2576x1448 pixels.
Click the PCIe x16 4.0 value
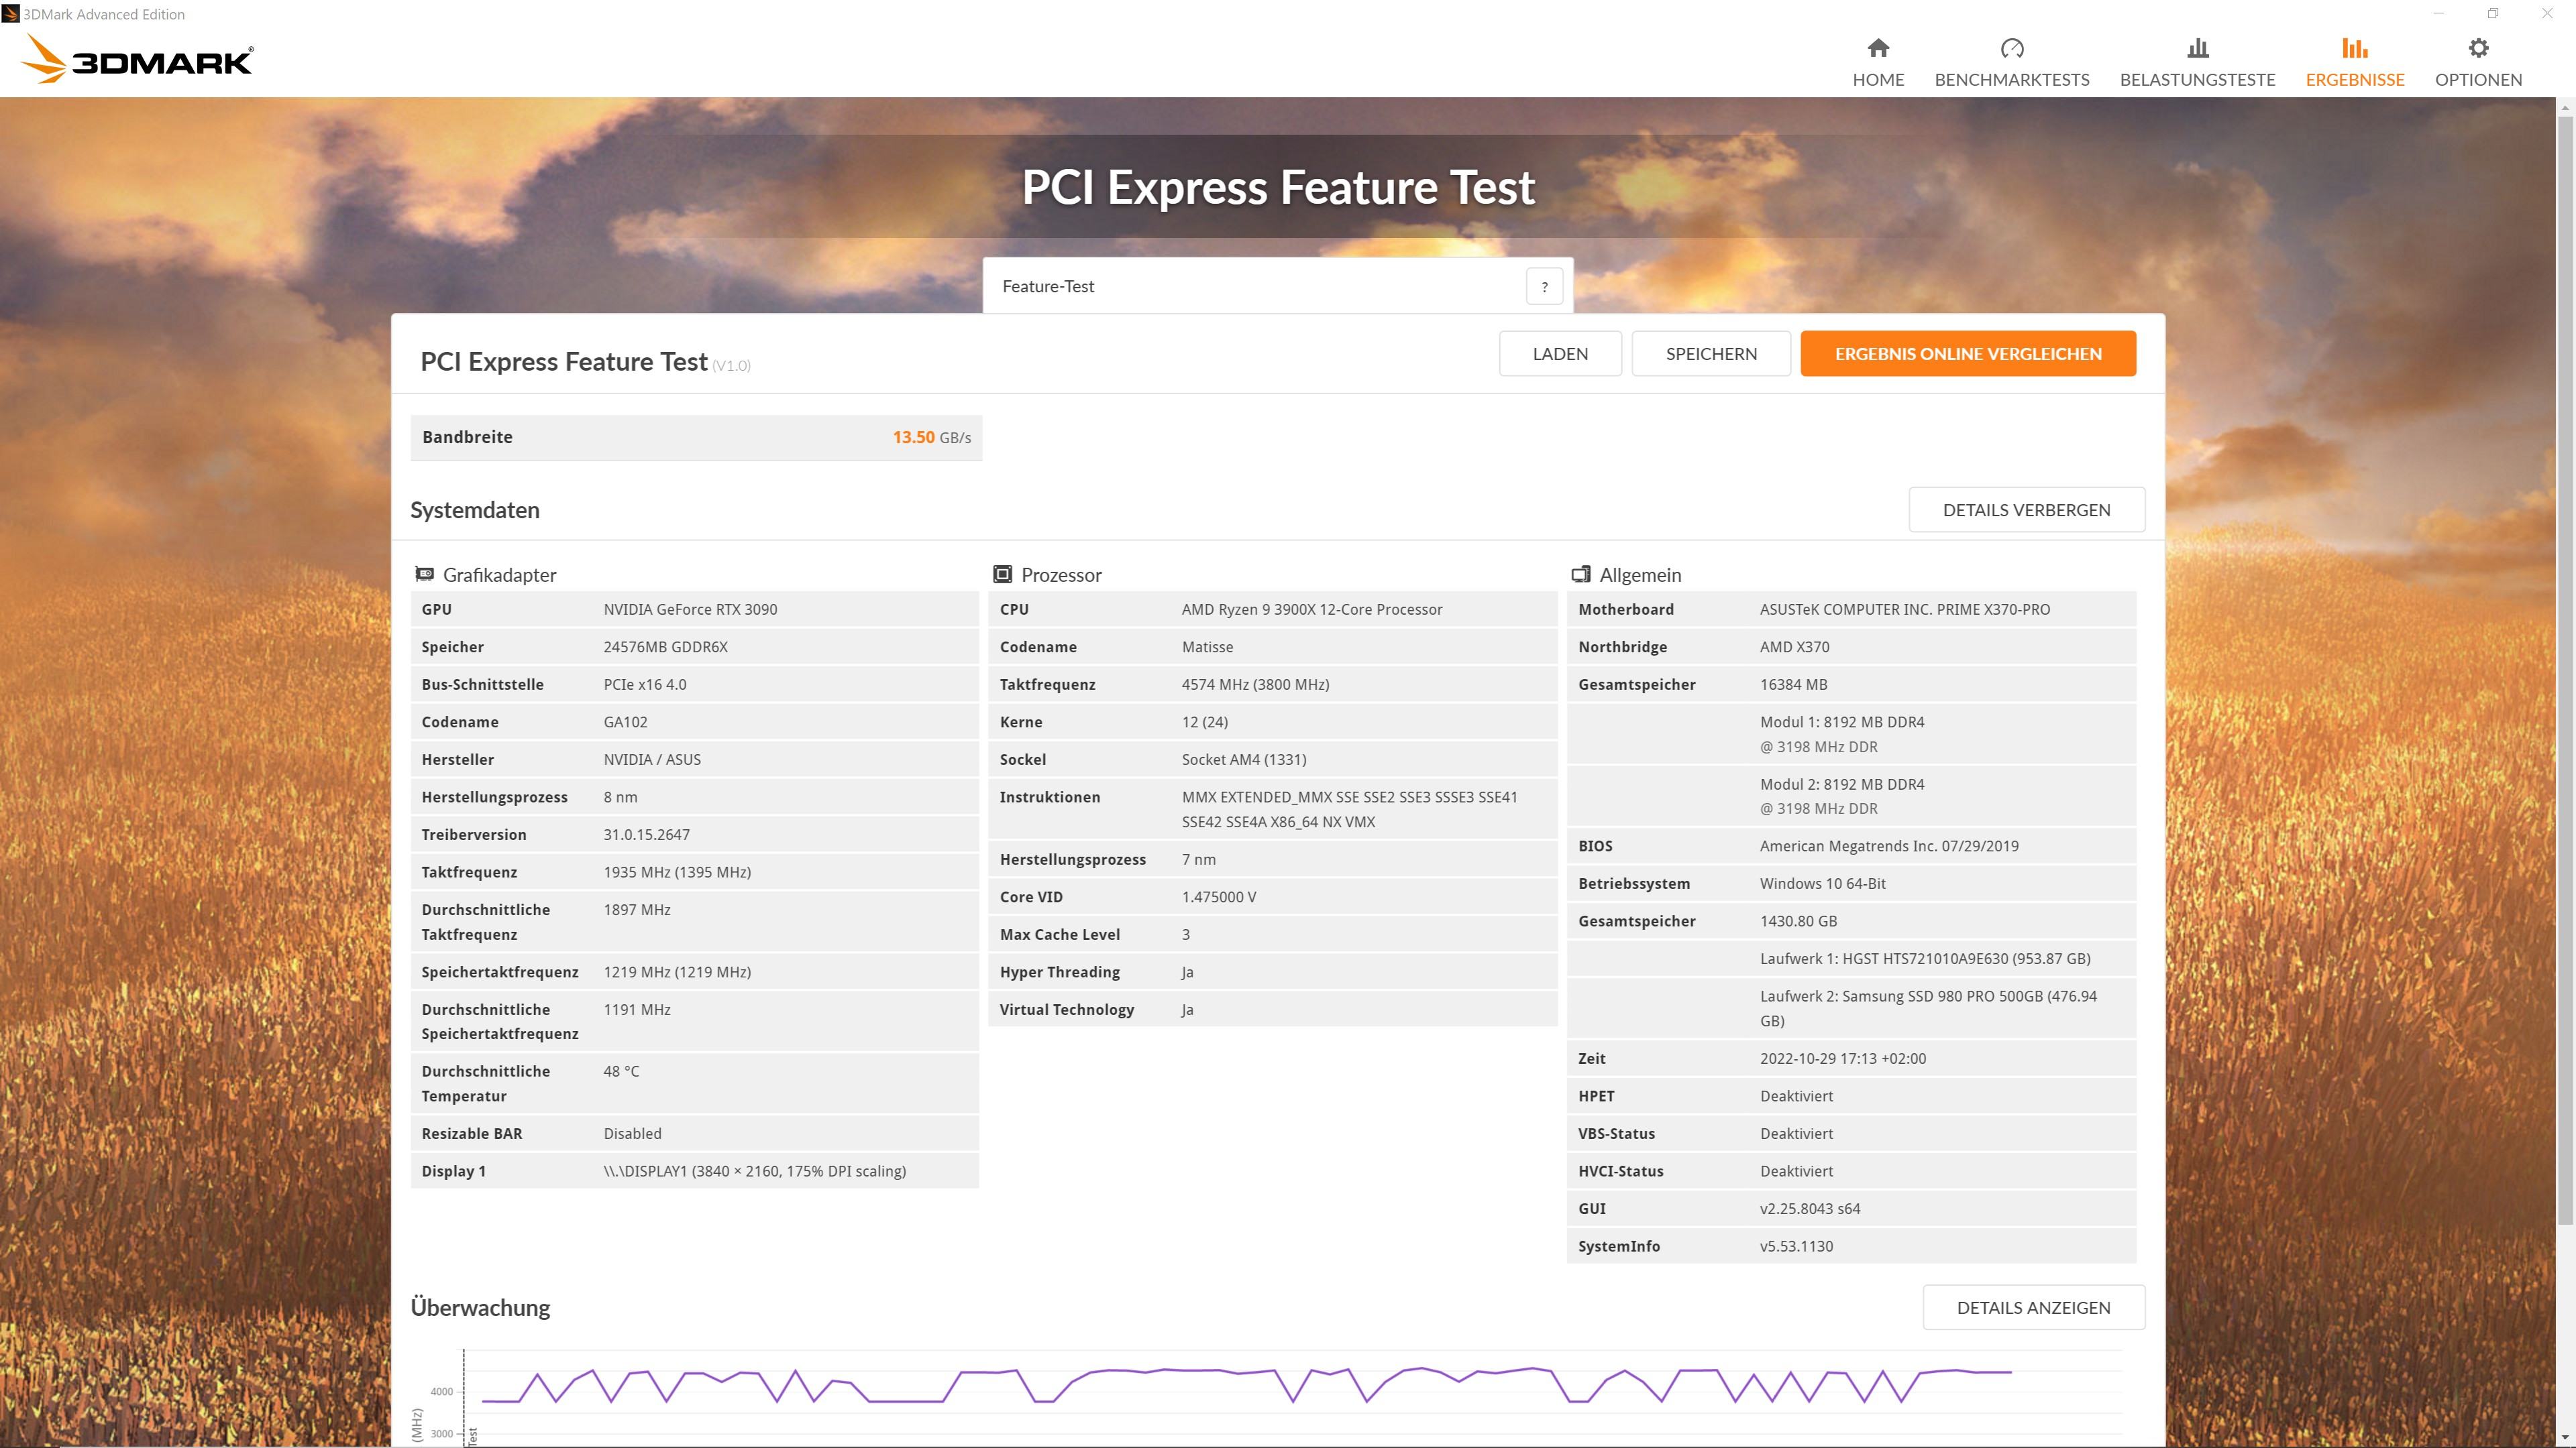coord(644,684)
